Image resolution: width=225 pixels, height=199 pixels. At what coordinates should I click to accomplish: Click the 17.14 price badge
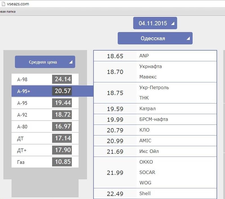62,138
